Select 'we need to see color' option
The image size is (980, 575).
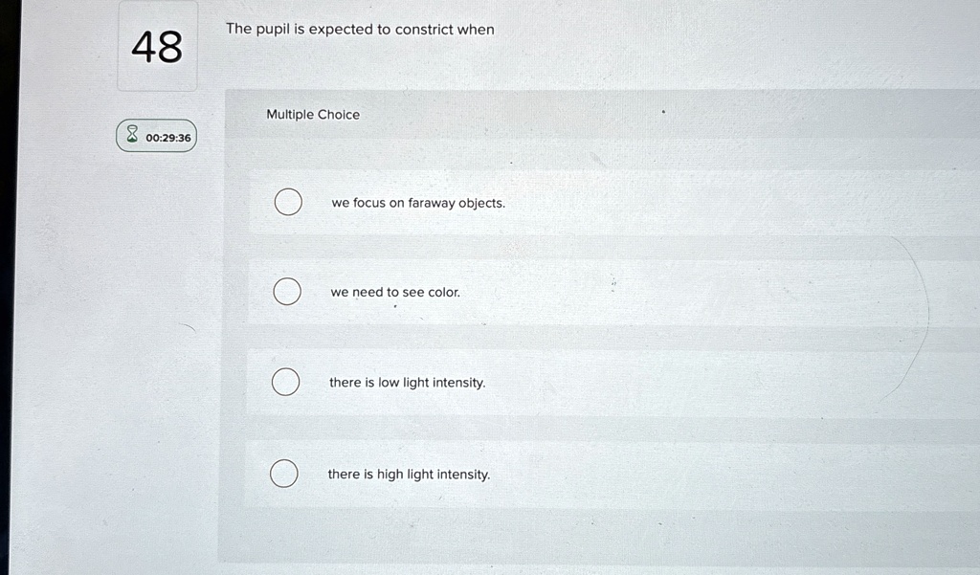click(287, 291)
